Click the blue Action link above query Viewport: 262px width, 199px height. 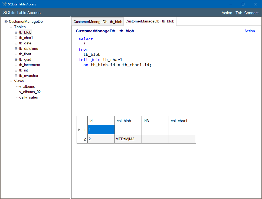[x=250, y=31]
